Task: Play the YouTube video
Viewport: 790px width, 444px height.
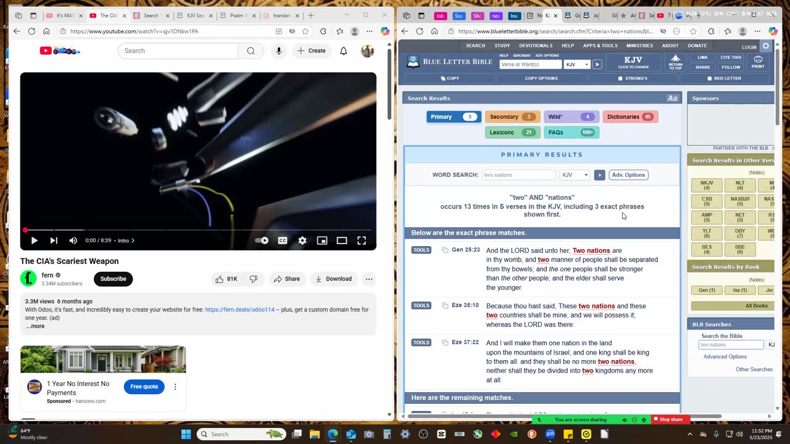Action: click(x=34, y=240)
